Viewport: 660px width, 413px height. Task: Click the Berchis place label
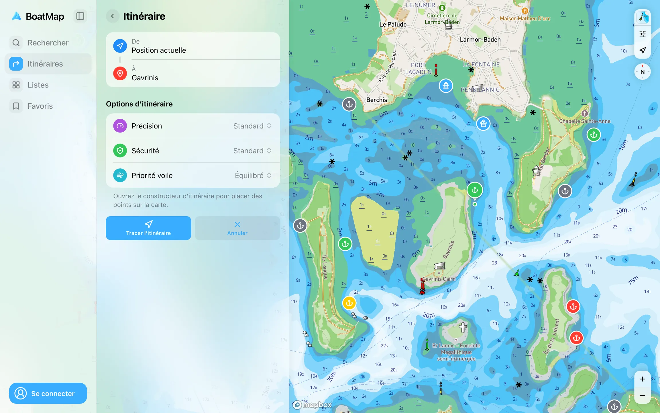(x=377, y=100)
